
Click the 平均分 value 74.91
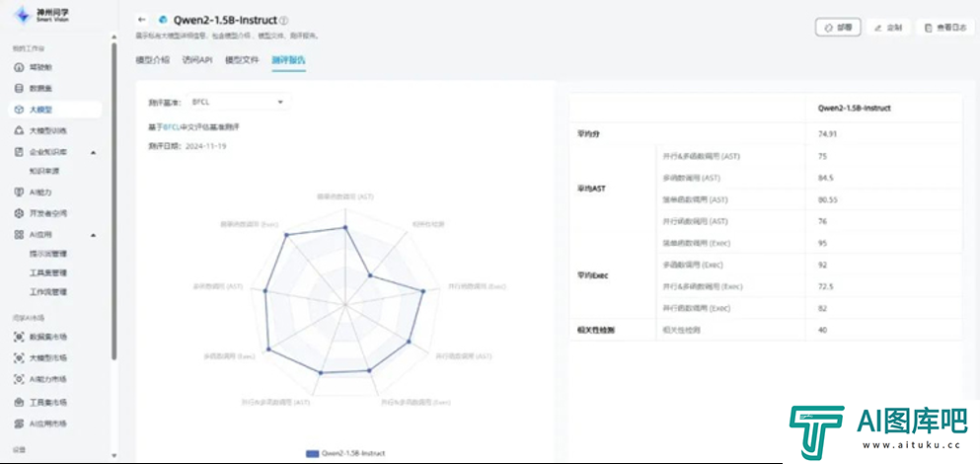pos(827,134)
